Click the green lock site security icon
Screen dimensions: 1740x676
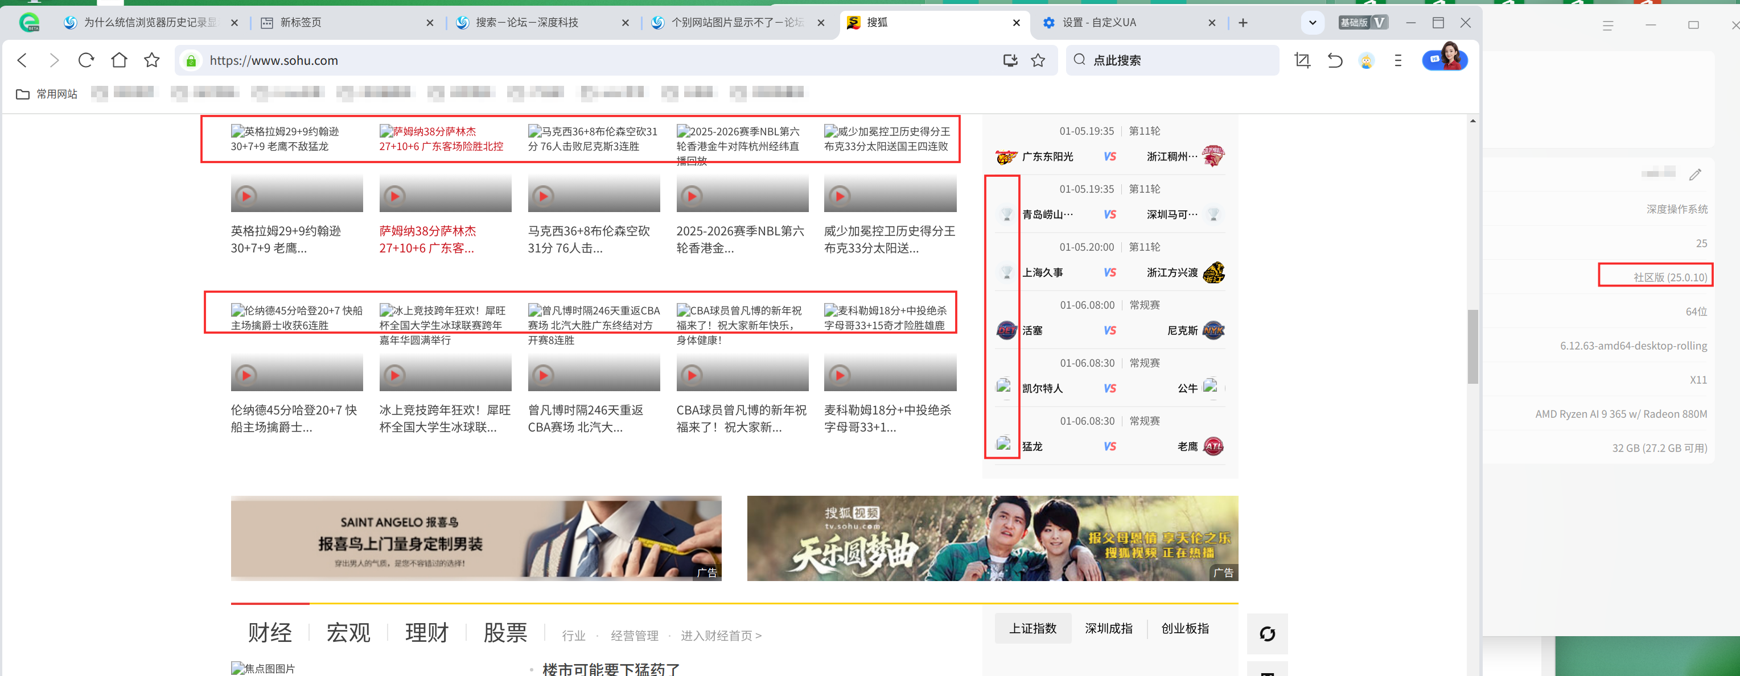[191, 61]
